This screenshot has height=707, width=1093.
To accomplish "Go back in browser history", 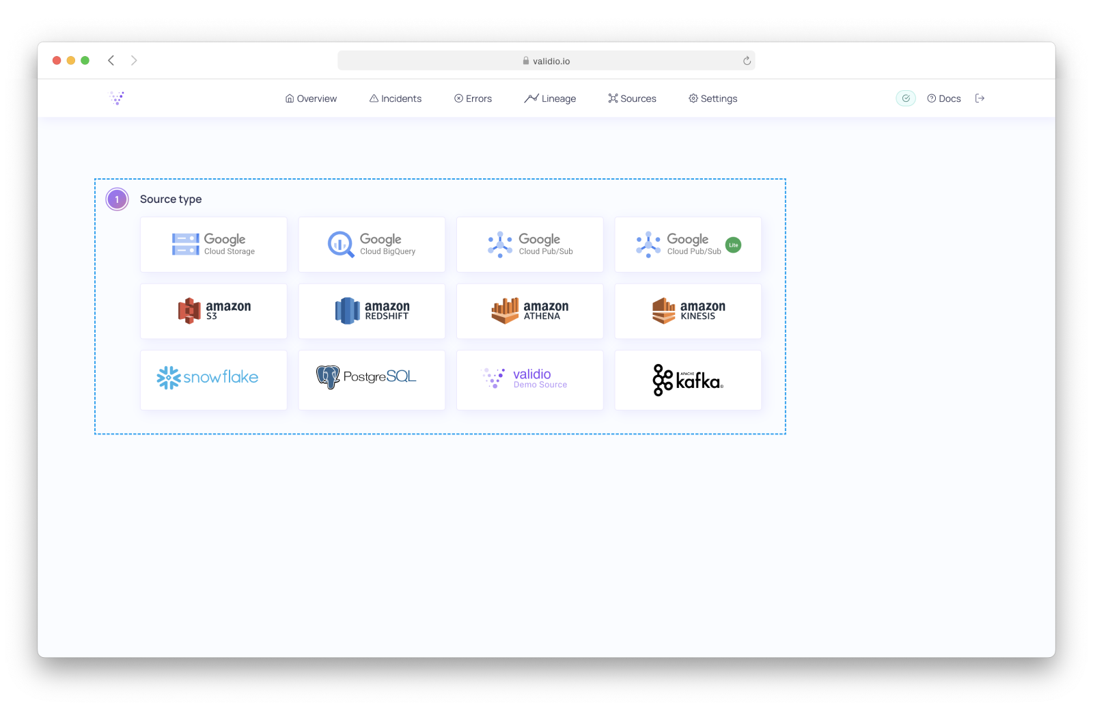I will pyautogui.click(x=111, y=60).
